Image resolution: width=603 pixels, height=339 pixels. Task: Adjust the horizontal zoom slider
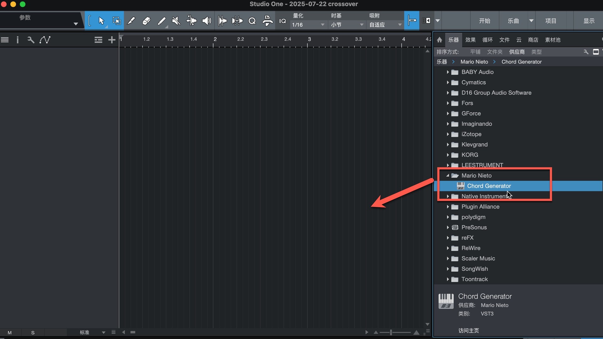pos(391,332)
